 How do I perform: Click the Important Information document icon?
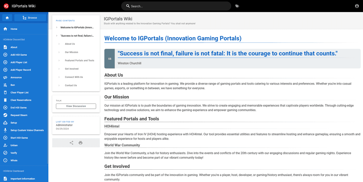(5, 179)
